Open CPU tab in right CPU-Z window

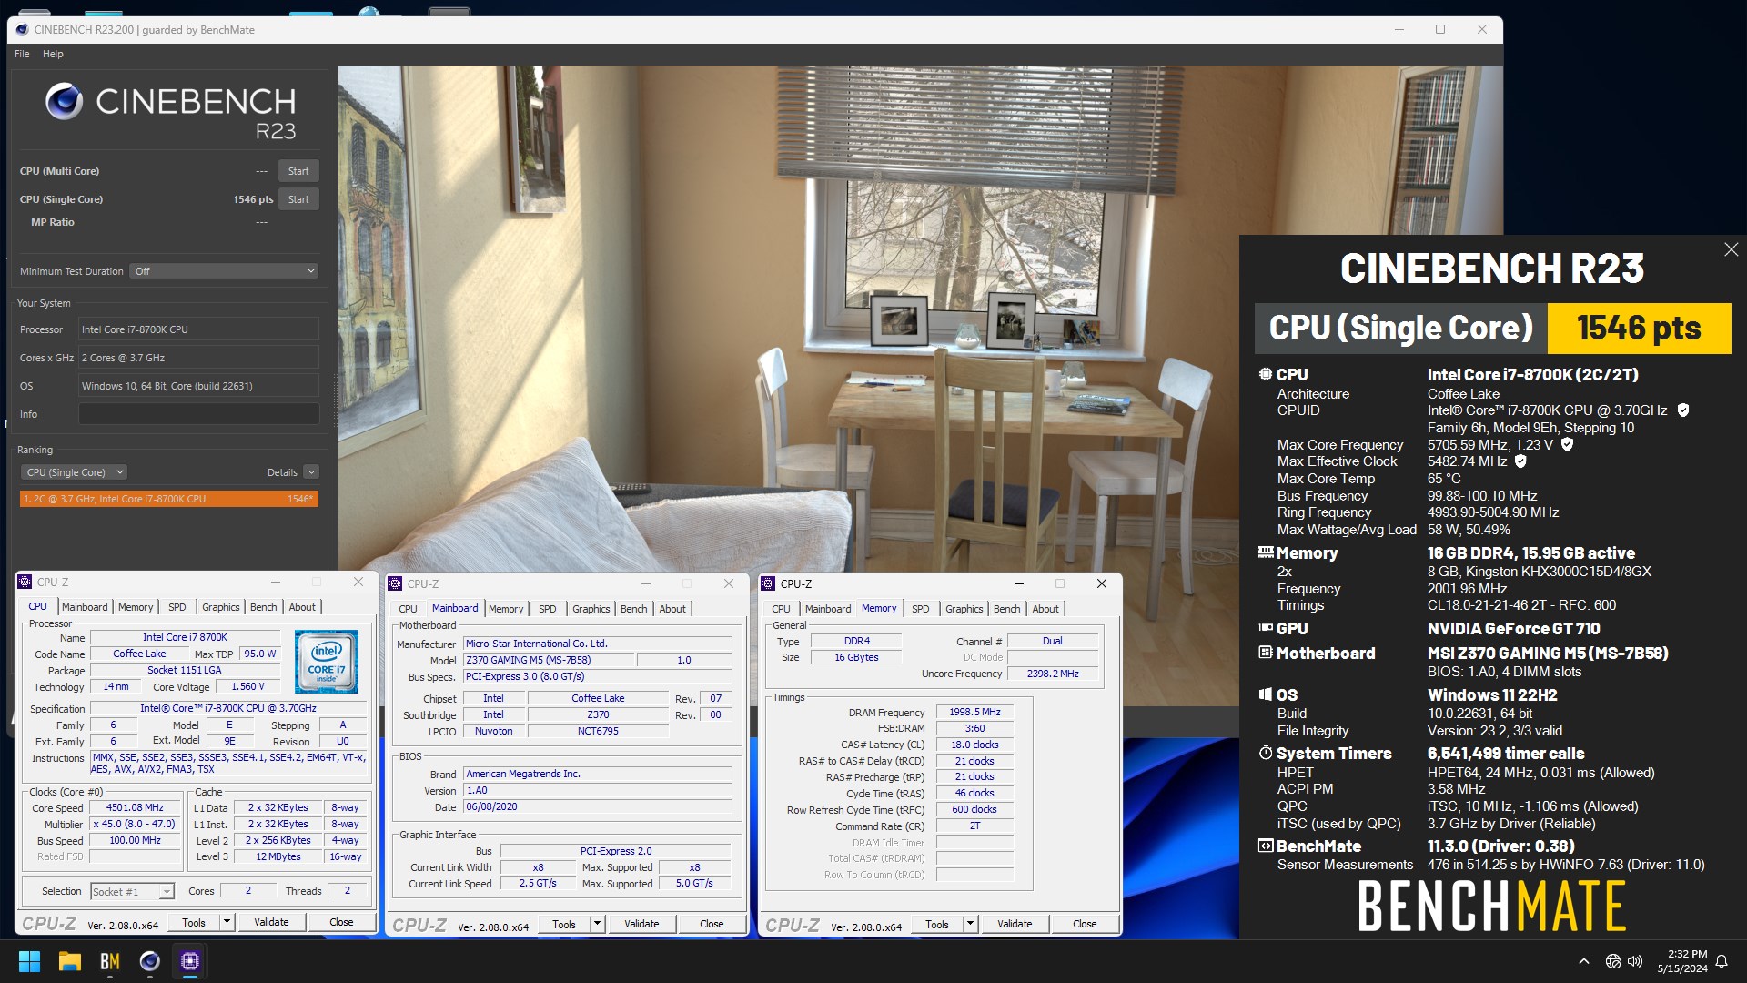click(x=781, y=609)
